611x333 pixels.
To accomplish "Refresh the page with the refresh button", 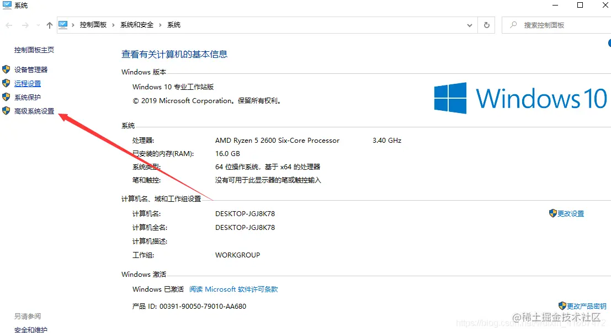I will pos(487,25).
